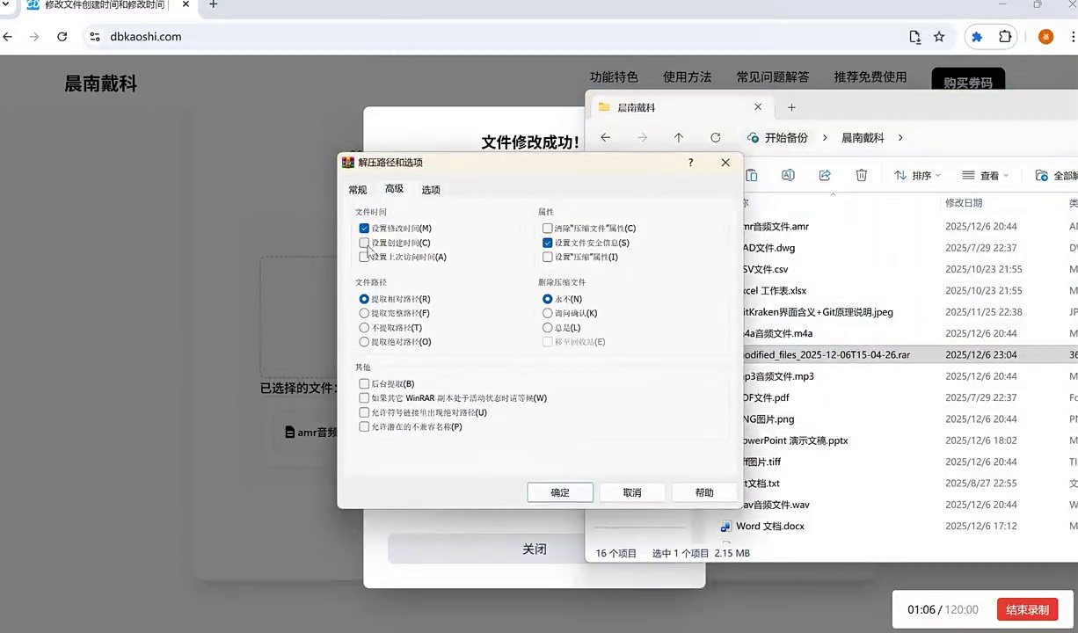Click the 开始备份 cloud backup icon
1078x633 pixels.
click(x=753, y=138)
